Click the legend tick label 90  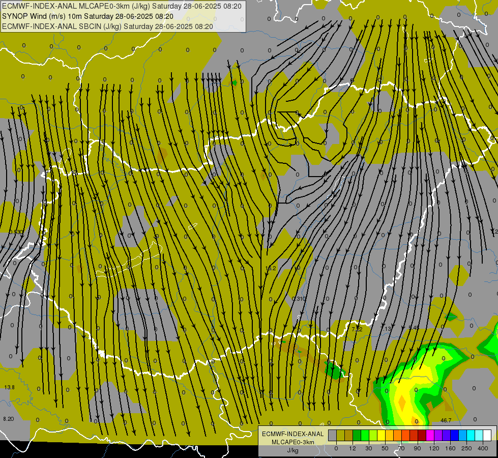417,448
